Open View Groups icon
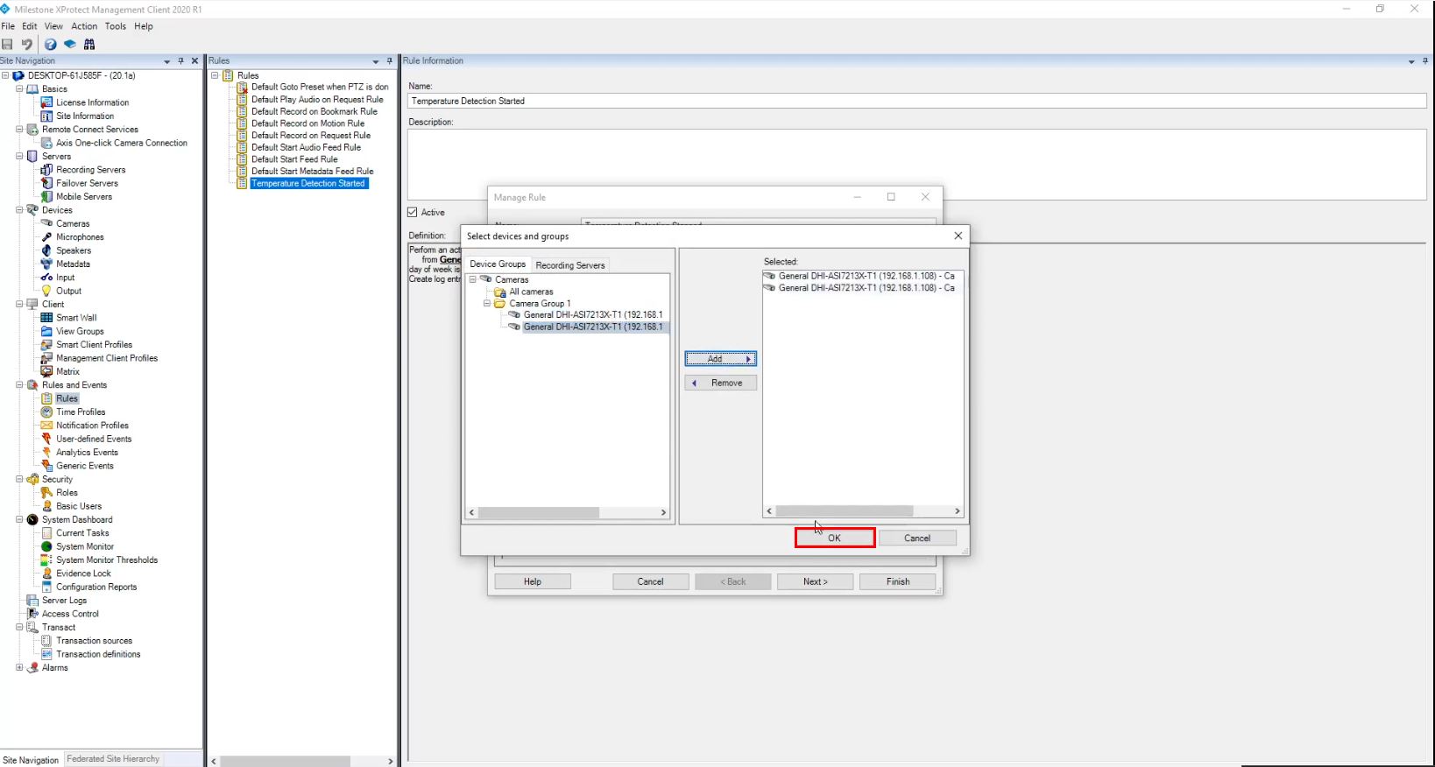1435x767 pixels. tap(47, 331)
